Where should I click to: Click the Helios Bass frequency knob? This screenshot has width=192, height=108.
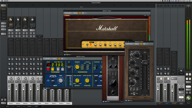[132, 82]
